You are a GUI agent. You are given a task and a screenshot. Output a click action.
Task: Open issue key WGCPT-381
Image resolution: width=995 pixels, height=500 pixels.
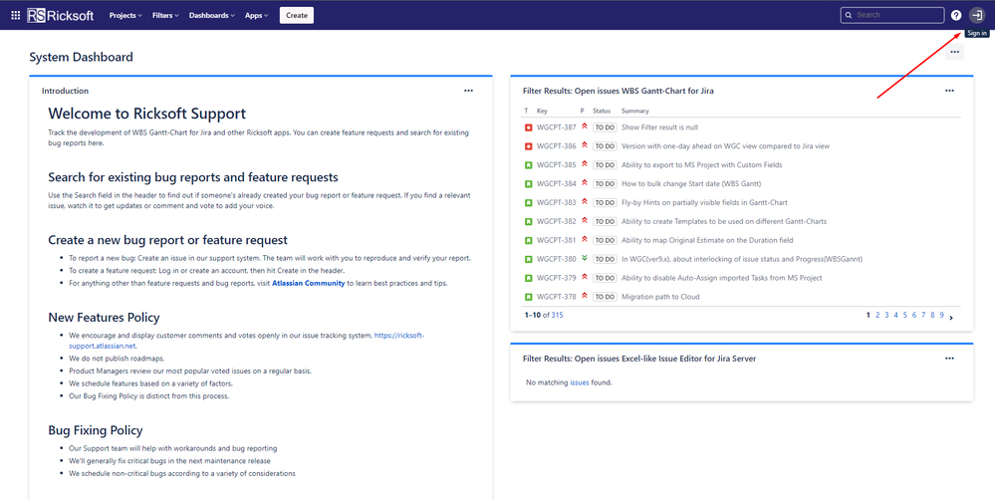pos(557,240)
